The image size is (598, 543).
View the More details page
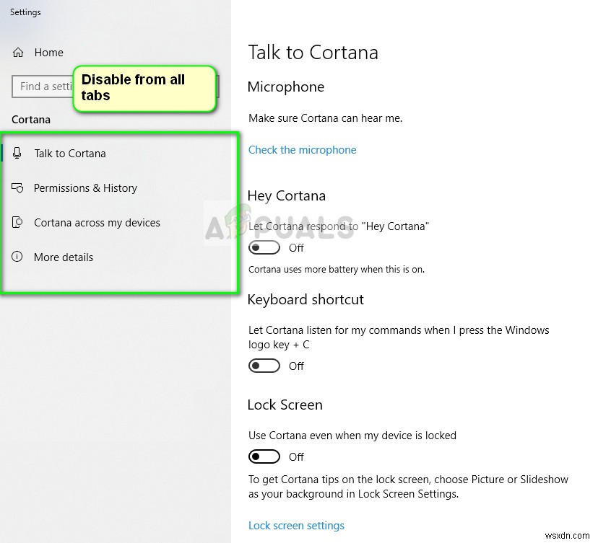tap(64, 257)
